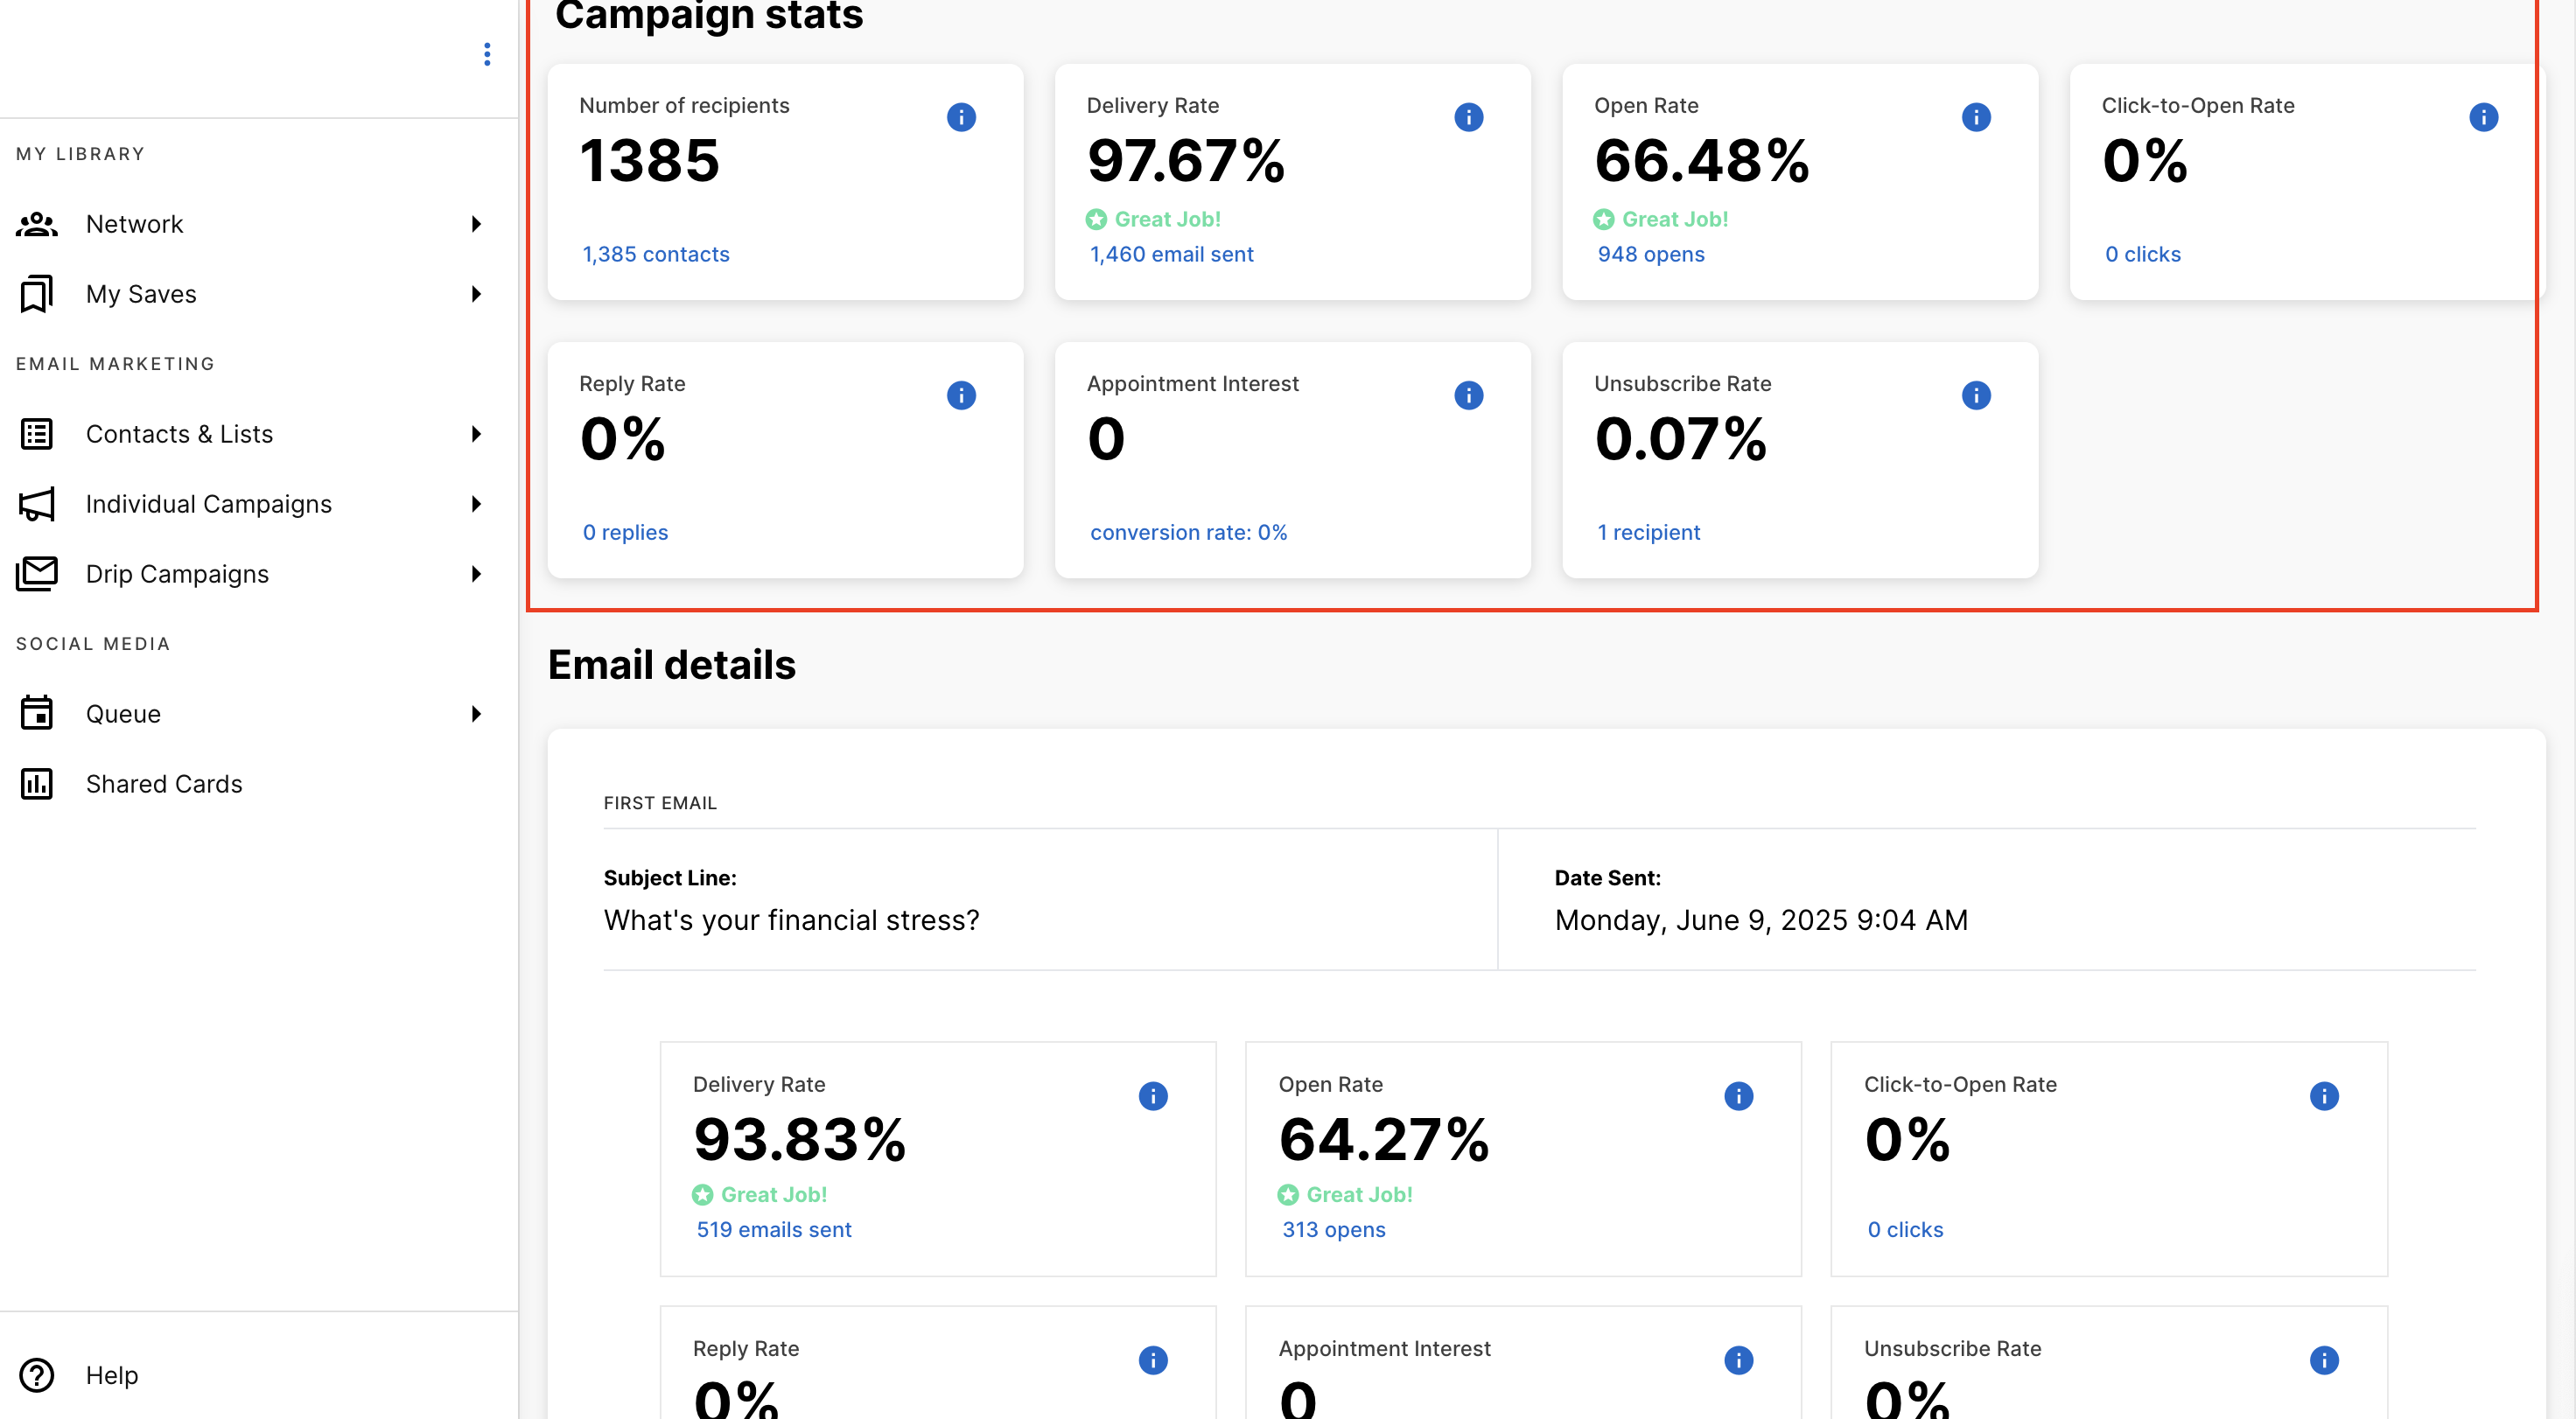2576x1419 pixels.
Task: Select the date 'Monday, June 9, 2025 9:04 AM'
Action: pos(1761,920)
